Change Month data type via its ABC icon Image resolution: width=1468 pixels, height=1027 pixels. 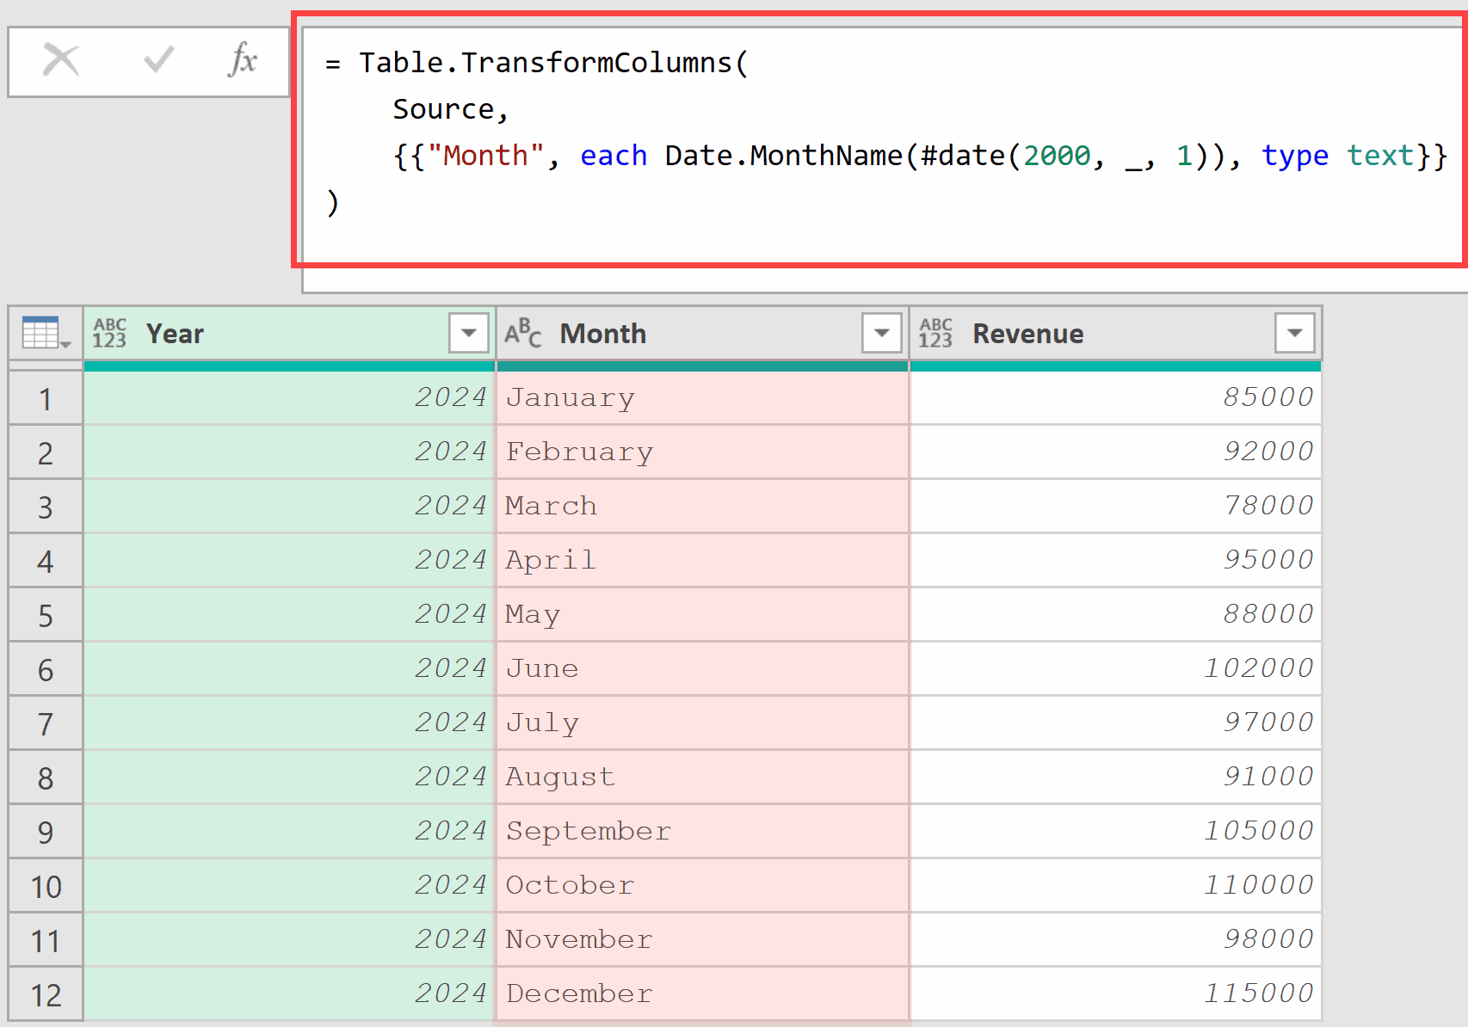[523, 333]
